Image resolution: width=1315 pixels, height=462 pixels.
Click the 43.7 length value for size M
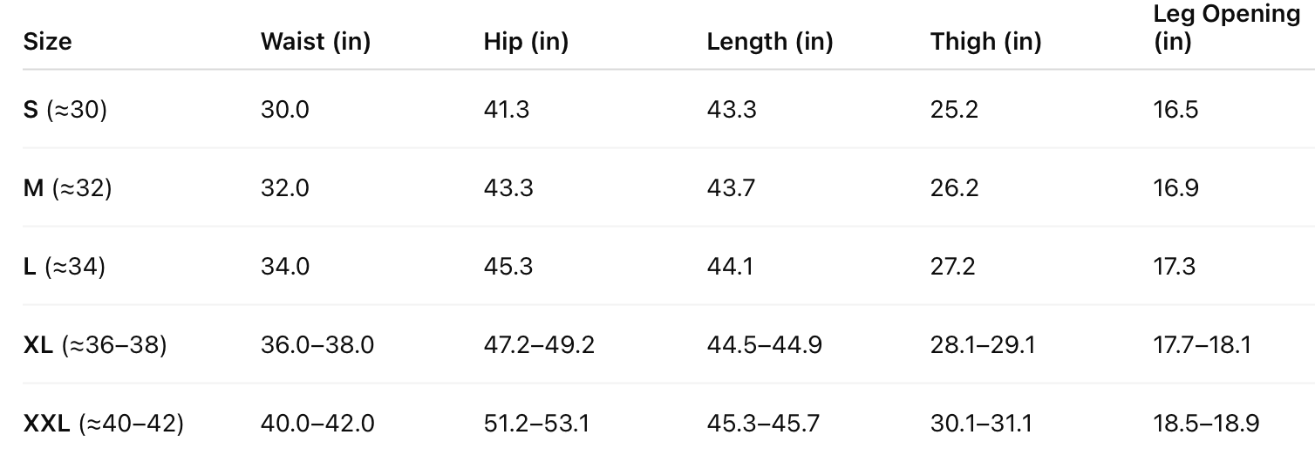731,187
